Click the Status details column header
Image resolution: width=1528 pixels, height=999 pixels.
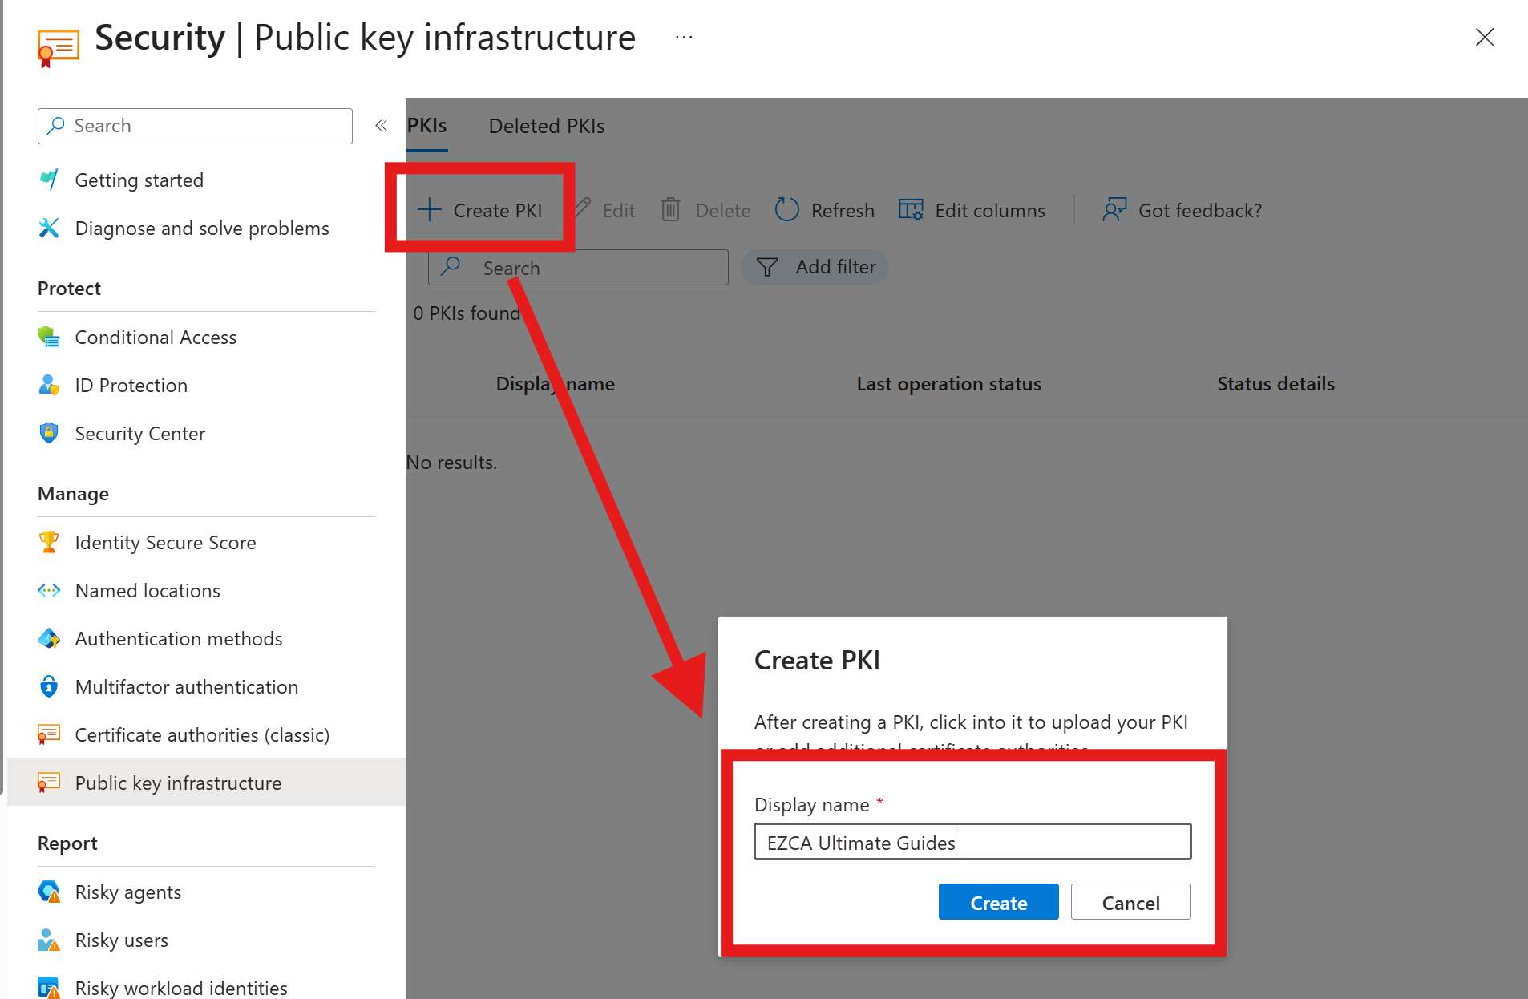[x=1275, y=384]
